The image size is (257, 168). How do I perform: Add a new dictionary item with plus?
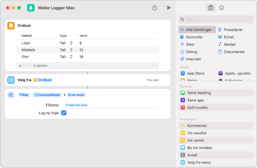click(20, 66)
